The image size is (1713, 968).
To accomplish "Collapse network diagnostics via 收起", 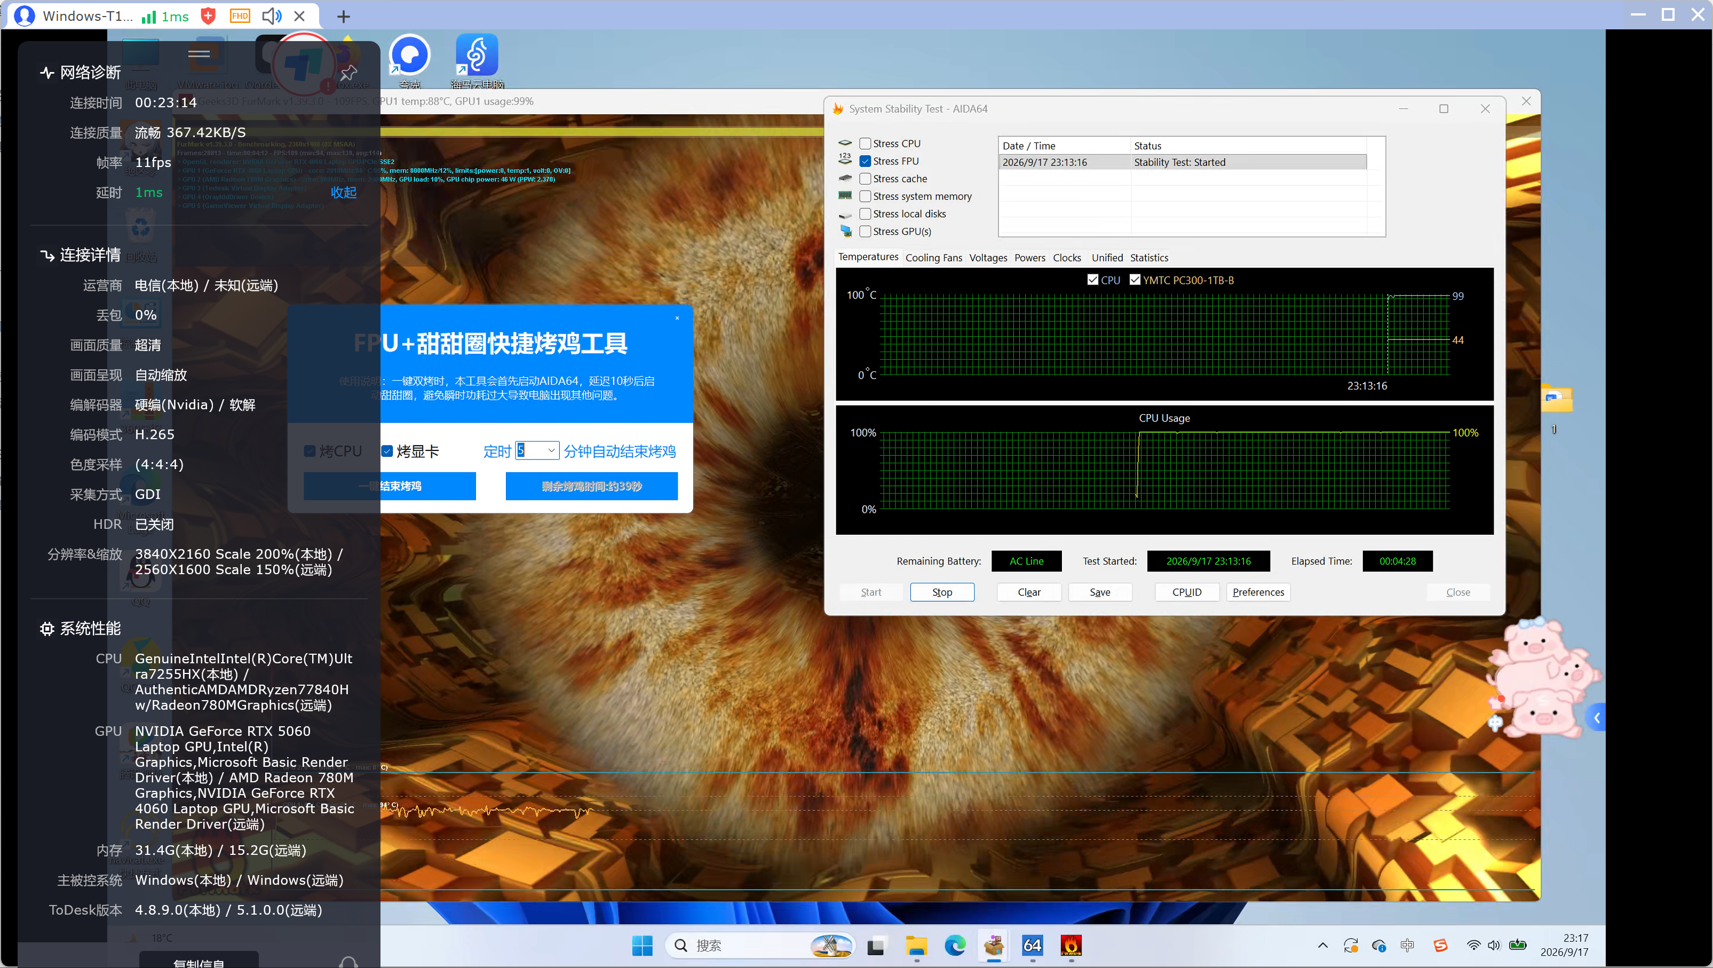I will coord(344,192).
